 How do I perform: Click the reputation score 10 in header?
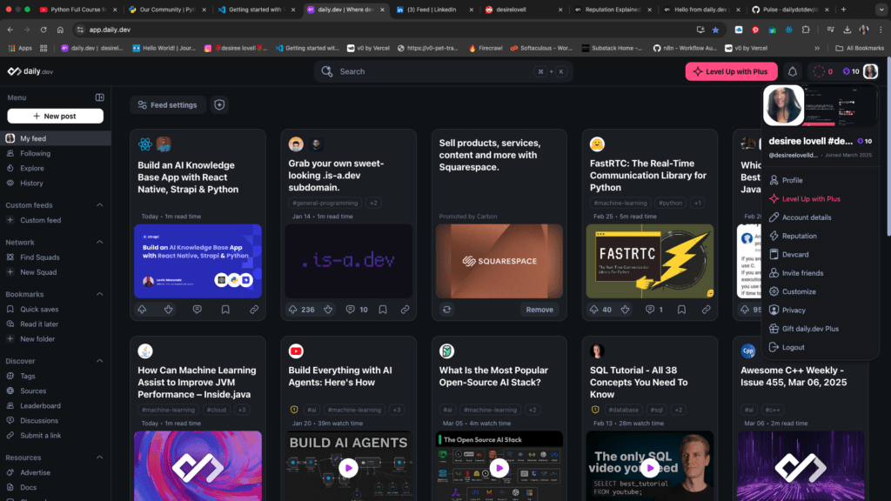click(851, 71)
